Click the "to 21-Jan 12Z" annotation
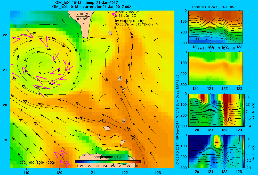The height and width of the screenshot is (175, 258). (x=125, y=16)
